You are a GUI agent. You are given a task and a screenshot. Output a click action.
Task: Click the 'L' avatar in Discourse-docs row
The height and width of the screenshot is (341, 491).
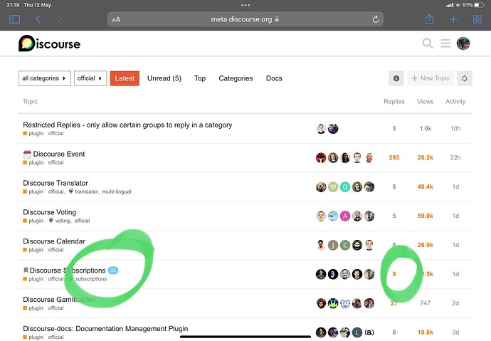tap(357, 332)
